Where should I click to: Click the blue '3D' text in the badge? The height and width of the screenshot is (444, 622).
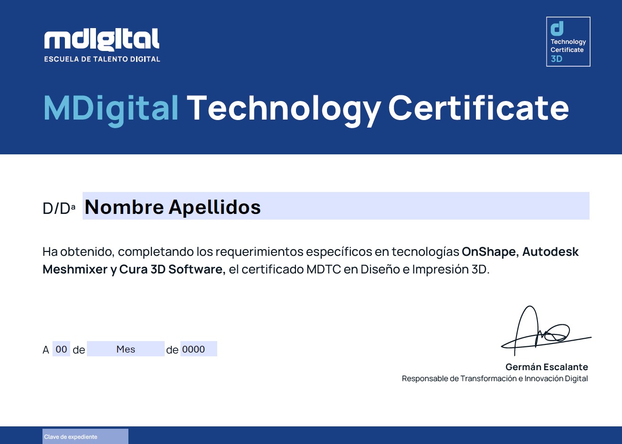[x=557, y=59]
